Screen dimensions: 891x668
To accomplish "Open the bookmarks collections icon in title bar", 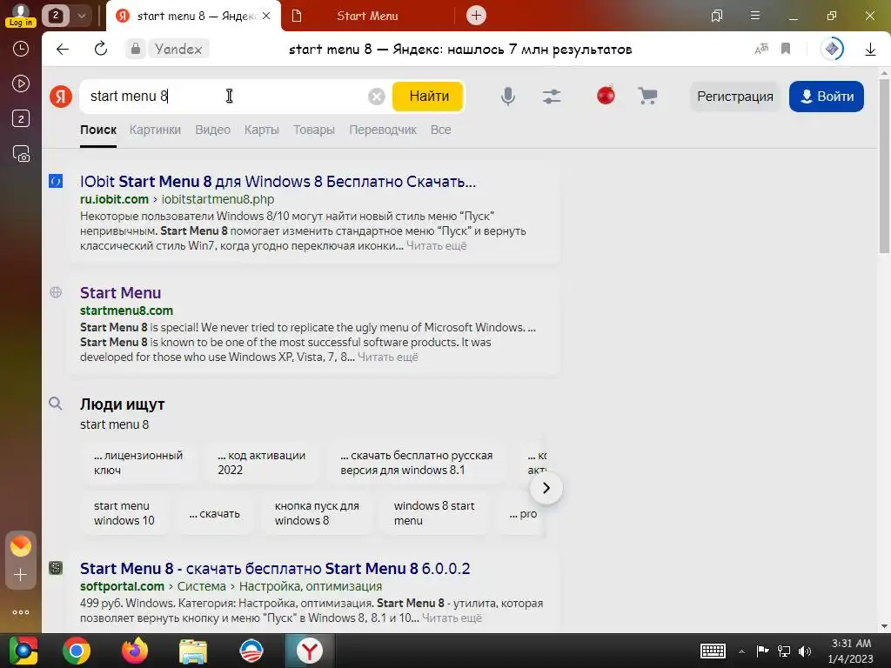I will coord(717,16).
